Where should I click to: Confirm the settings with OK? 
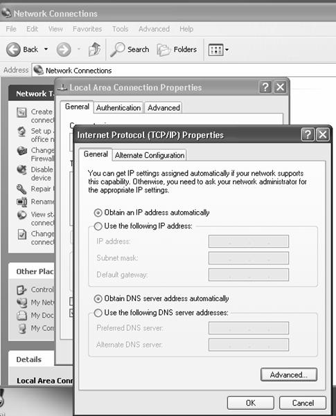point(251,403)
